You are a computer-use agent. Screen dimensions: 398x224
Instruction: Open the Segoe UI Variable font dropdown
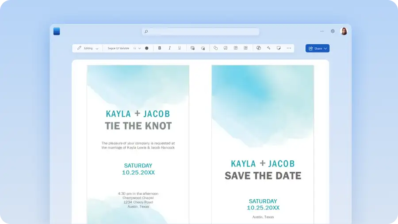119,48
